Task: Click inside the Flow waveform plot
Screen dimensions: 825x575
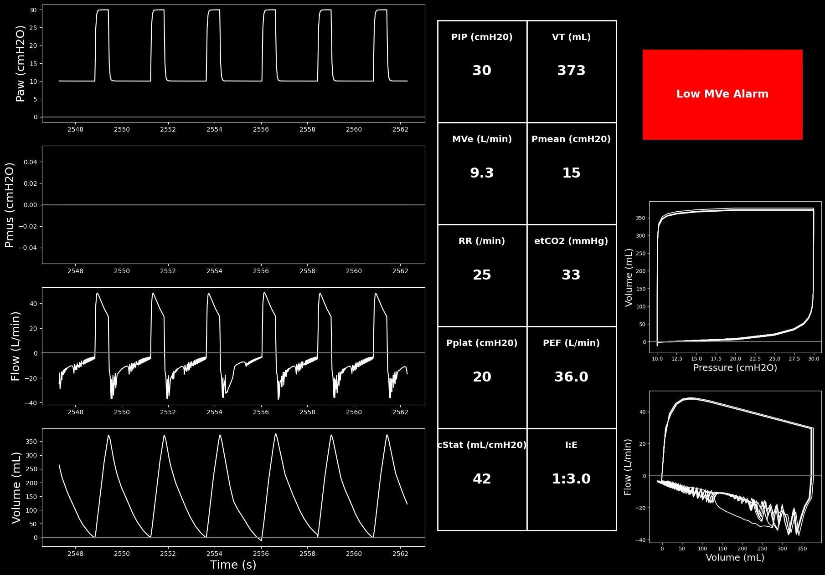Action: pyautogui.click(x=233, y=346)
